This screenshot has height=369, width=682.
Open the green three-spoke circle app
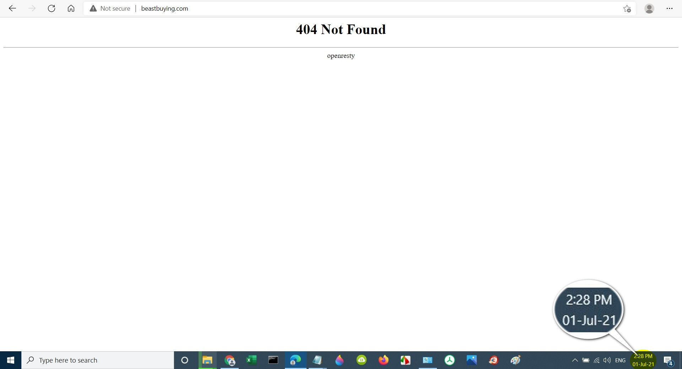tap(449, 360)
